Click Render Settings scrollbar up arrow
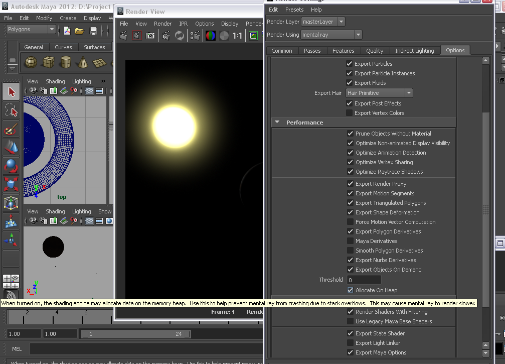Screen dimensions: 505x364 486,60
